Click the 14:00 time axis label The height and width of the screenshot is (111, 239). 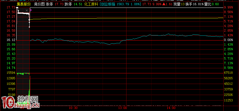tap(171, 108)
